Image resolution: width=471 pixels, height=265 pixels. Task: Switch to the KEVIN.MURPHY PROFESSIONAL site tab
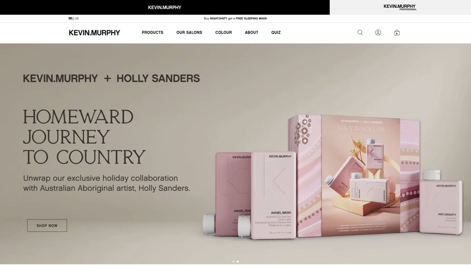pos(400,7)
